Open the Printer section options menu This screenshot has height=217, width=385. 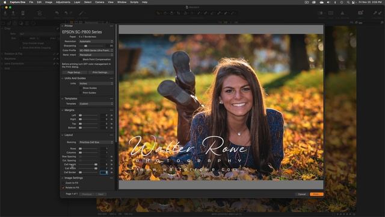(x=111, y=26)
